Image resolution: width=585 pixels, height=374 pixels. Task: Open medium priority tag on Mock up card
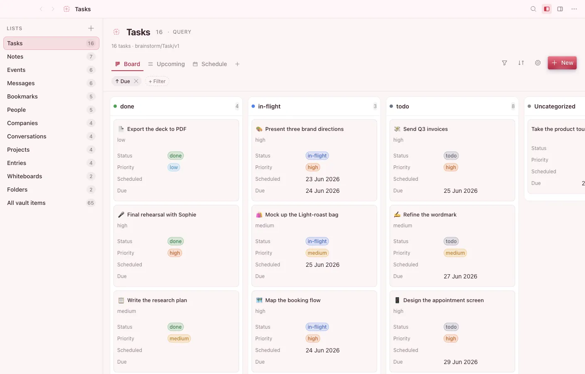317,253
